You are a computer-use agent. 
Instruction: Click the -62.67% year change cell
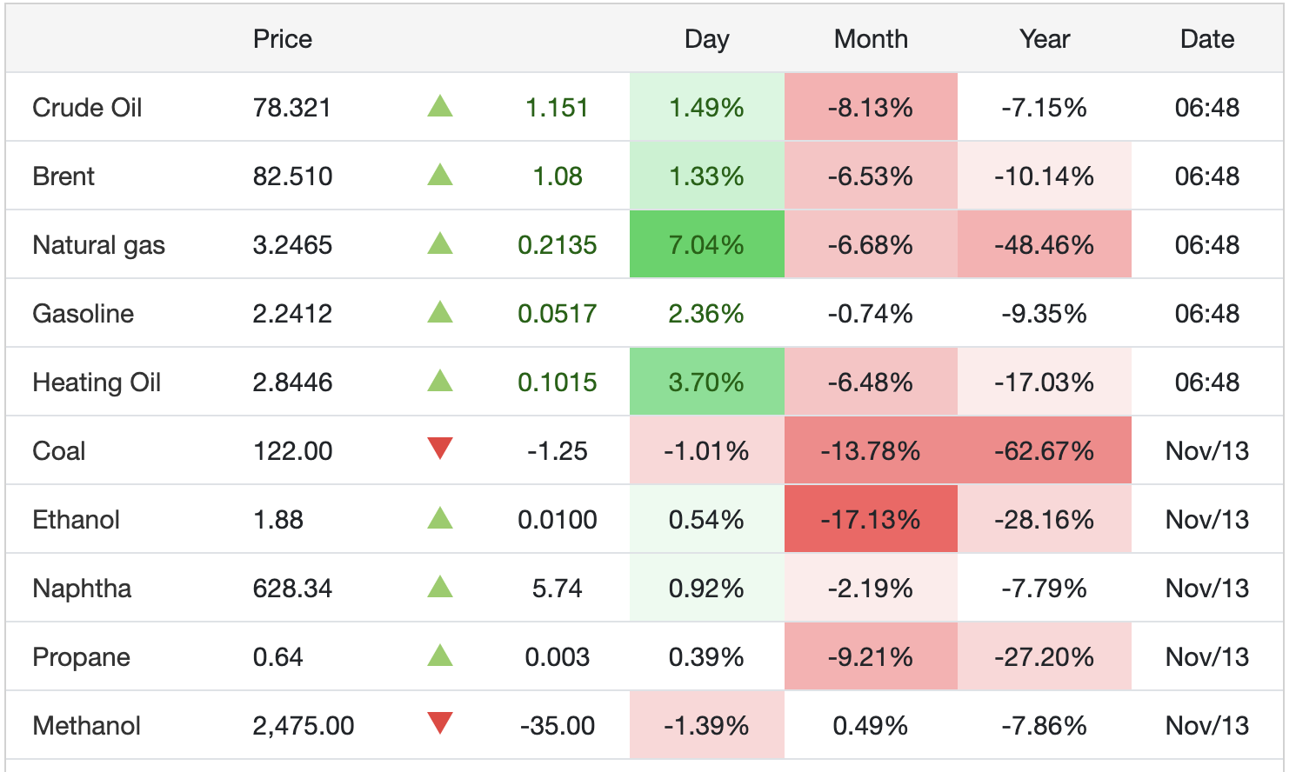pos(1045,450)
